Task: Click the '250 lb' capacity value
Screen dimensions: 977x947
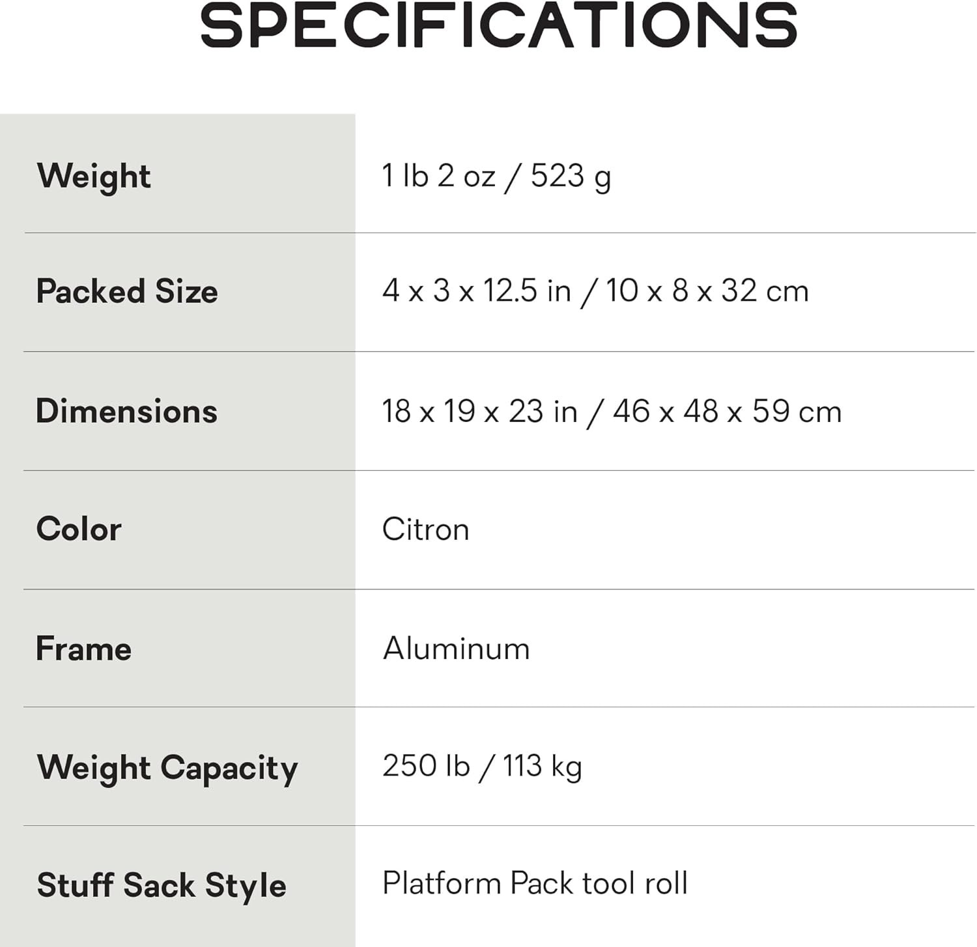Action: point(426,766)
